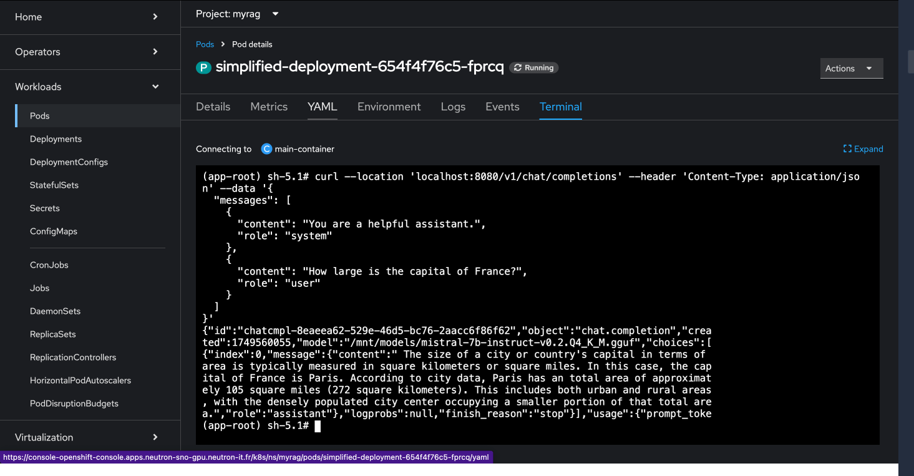Open Deployments in the sidebar
The width and height of the screenshot is (914, 476).
click(98, 139)
